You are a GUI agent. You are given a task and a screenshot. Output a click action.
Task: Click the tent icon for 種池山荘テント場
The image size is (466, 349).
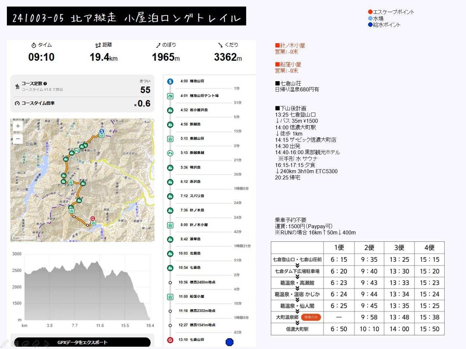170,96
